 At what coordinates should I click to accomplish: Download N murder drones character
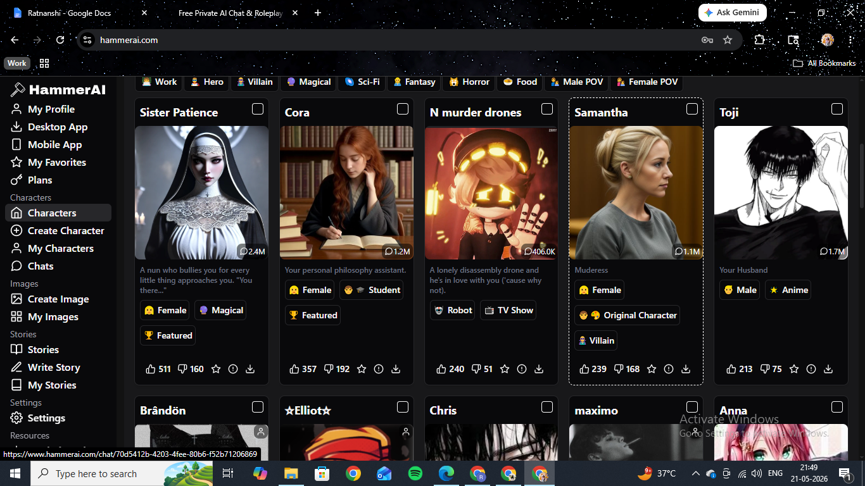point(539,369)
